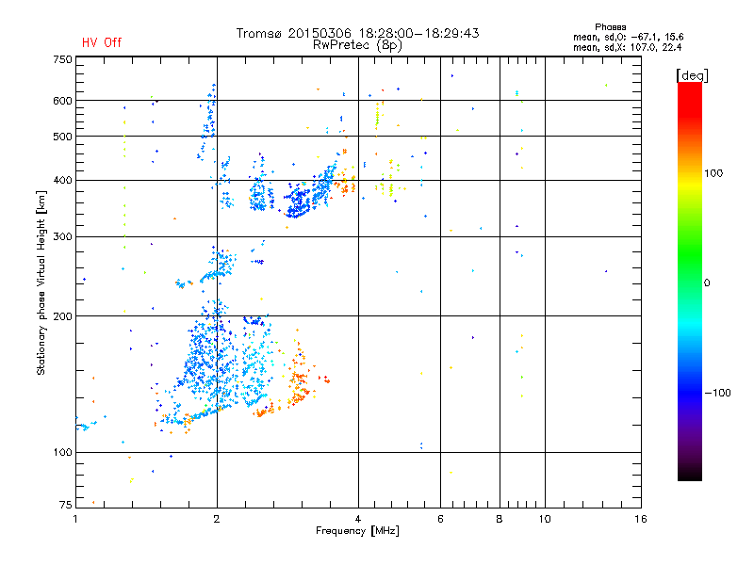This screenshot has width=754, height=565.
Task: Click the 'Phases' statistics heading
Action: [610, 27]
